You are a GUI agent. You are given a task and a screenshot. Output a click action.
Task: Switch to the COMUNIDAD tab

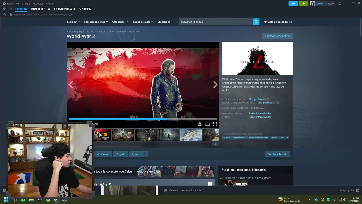[64, 9]
